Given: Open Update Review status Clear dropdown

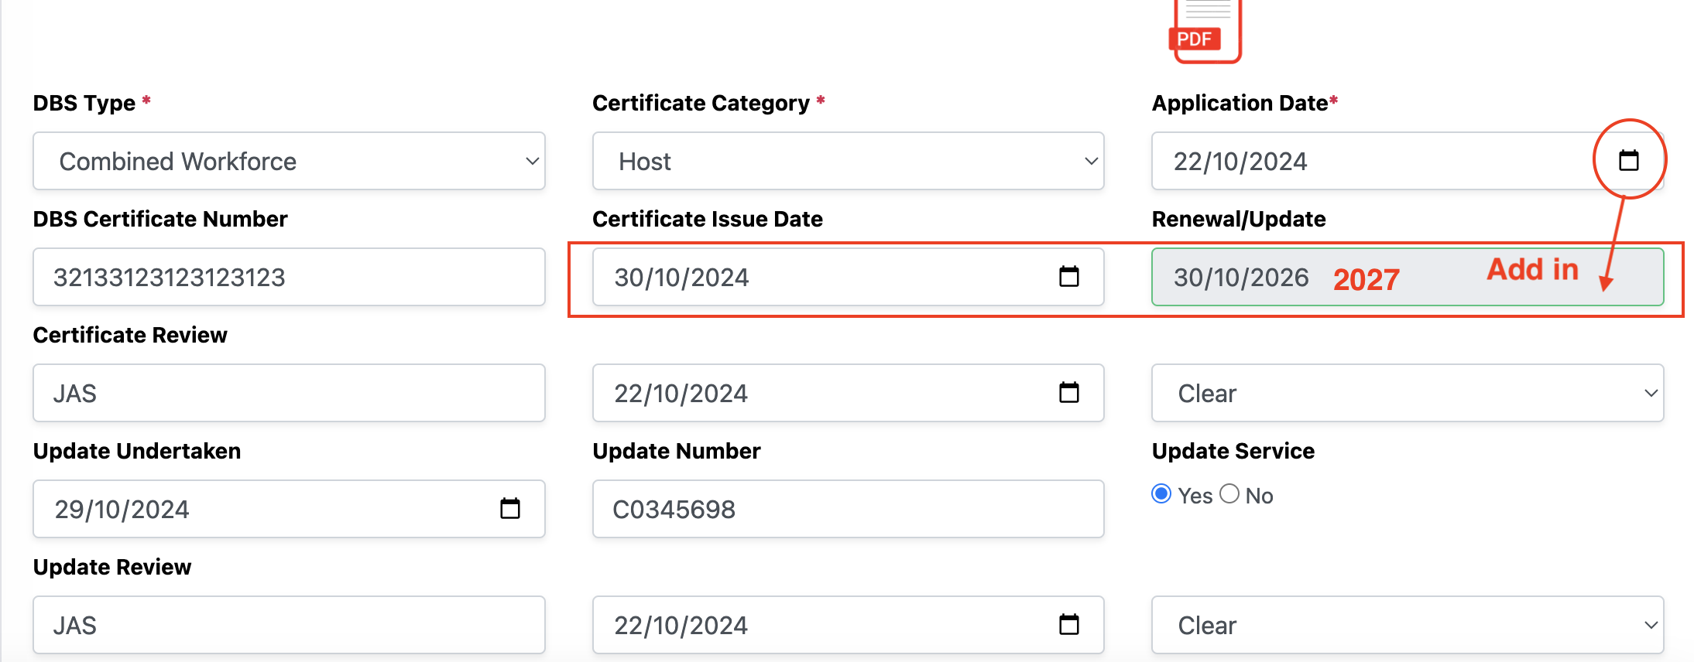Looking at the screenshot, I should [x=1407, y=625].
